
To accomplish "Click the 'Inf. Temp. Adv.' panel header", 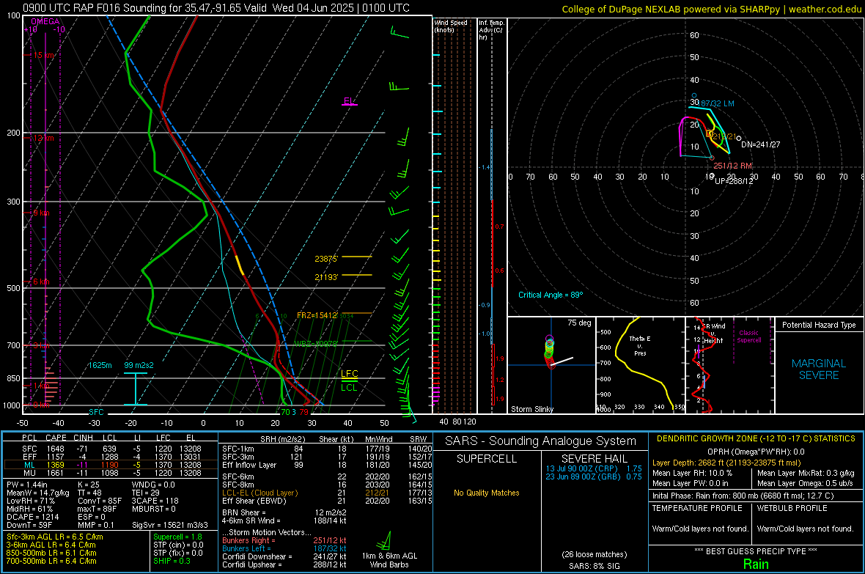I will (x=491, y=30).
